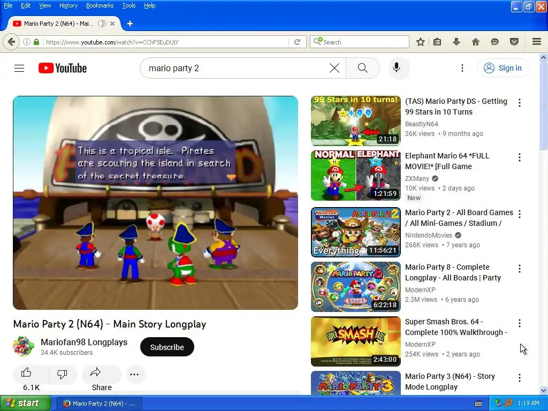Open Mario Party 8 Complete Longplay title
The height and width of the screenshot is (411, 548).
453,272
